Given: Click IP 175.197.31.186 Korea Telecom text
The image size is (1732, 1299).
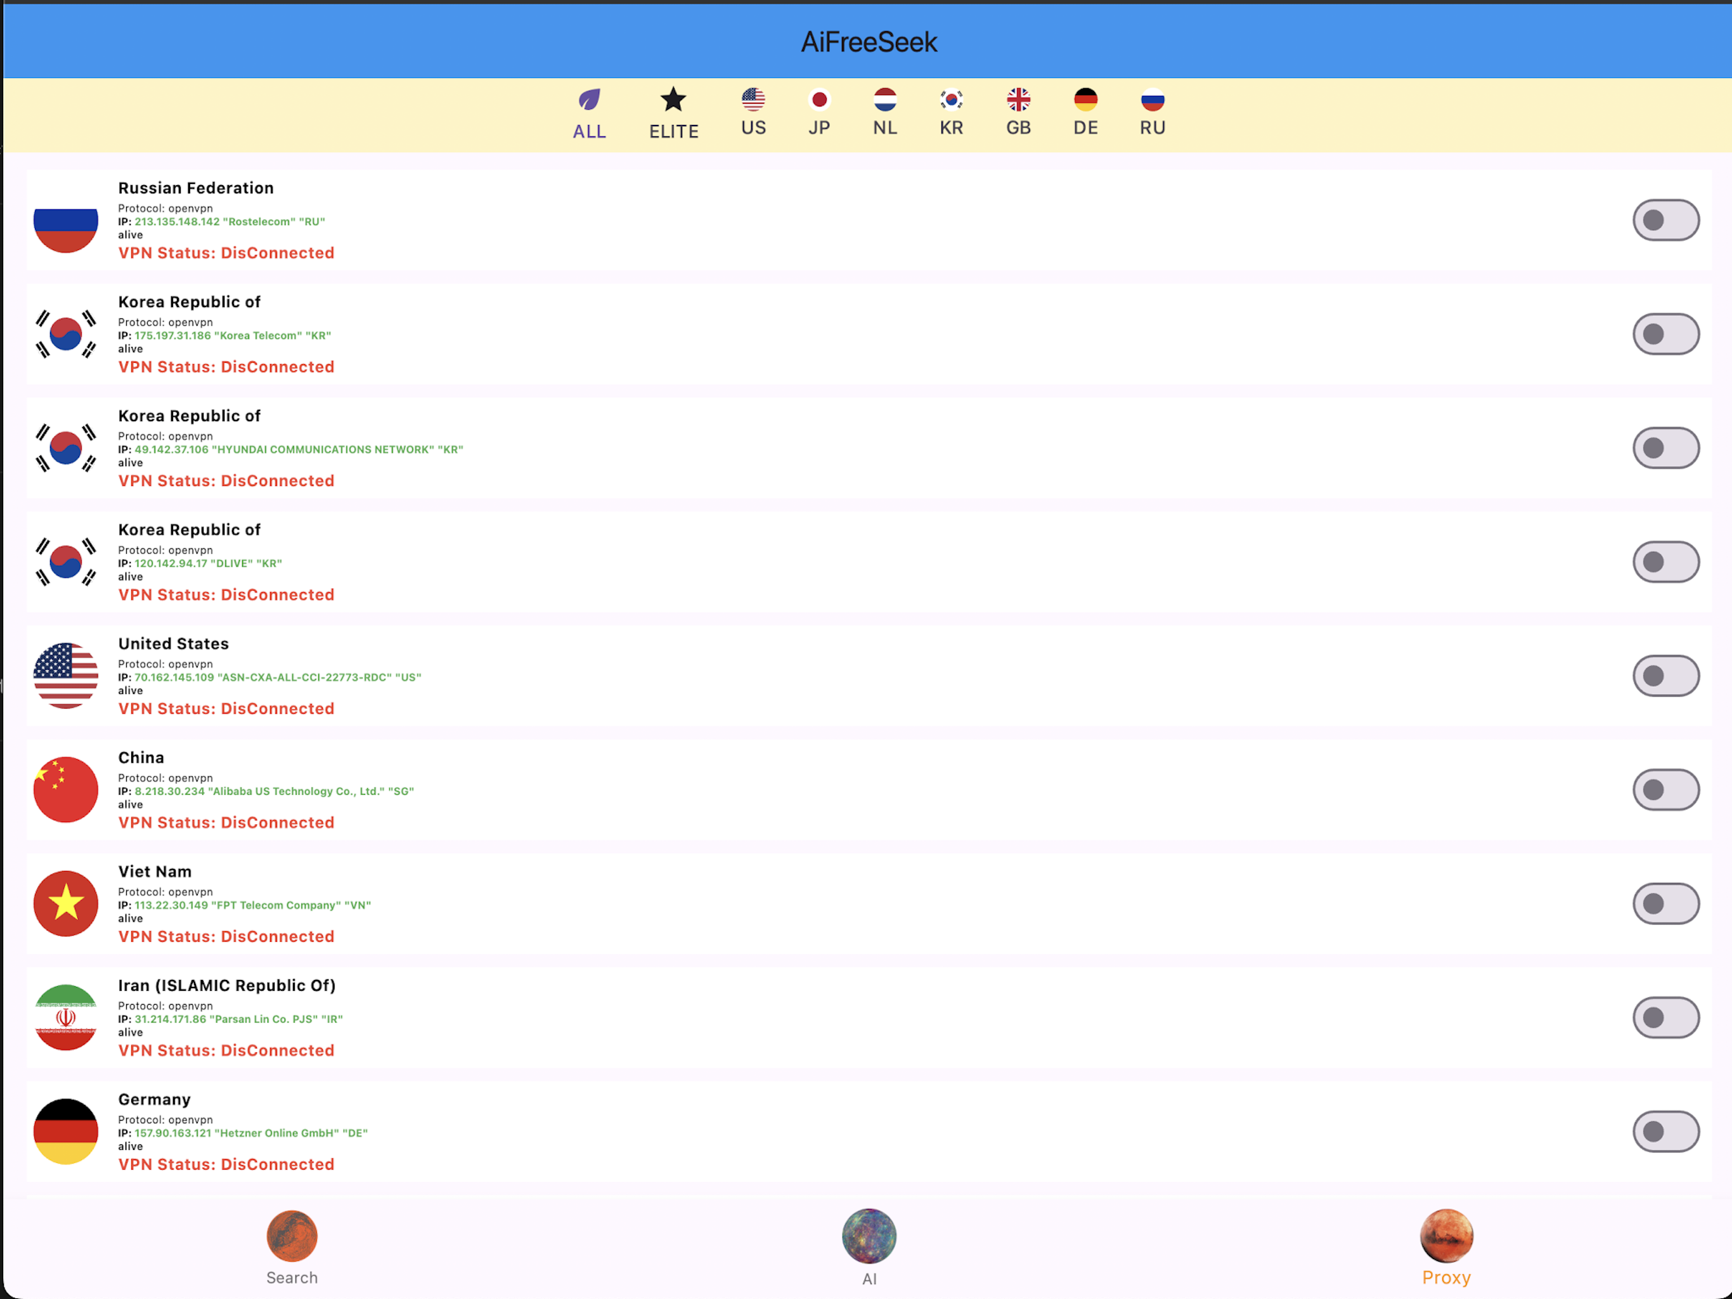Looking at the screenshot, I should point(224,336).
